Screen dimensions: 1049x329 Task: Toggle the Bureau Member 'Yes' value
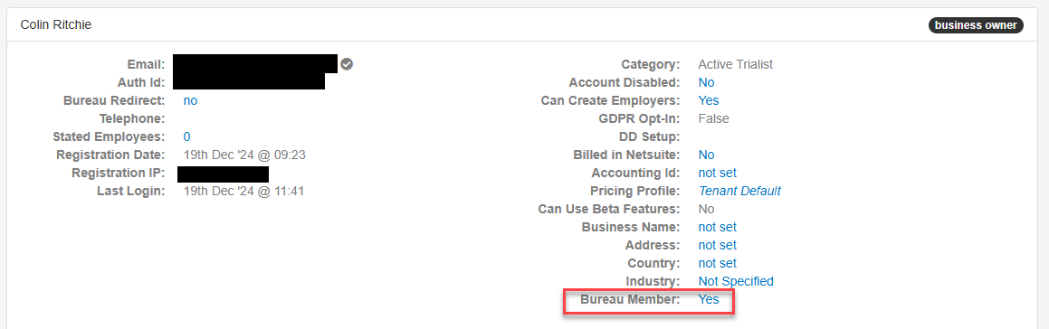coord(709,299)
